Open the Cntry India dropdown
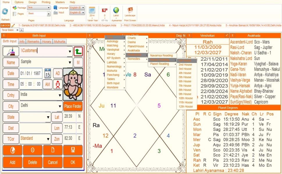 coord(60,95)
